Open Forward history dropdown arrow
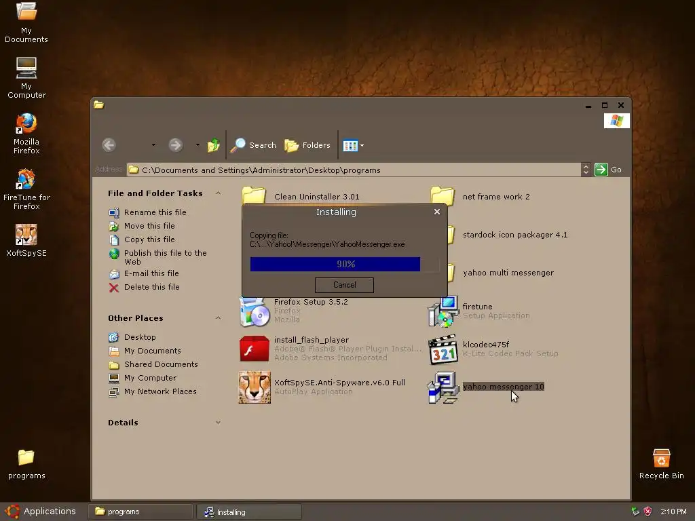Screen dimensions: 695x521 pyautogui.click(x=198, y=145)
